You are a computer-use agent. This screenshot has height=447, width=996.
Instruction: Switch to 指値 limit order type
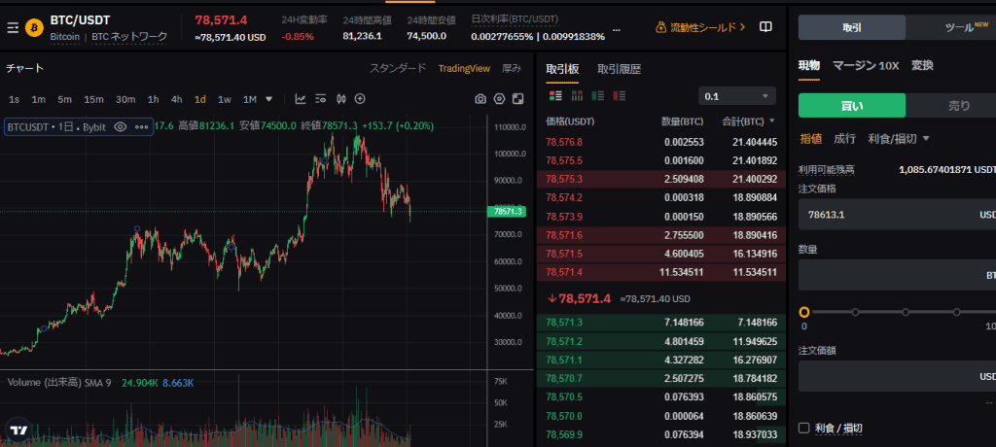coord(810,138)
